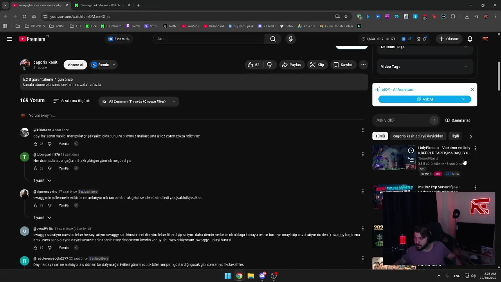Show more suggestion chips with the right arrow

tap(471, 136)
